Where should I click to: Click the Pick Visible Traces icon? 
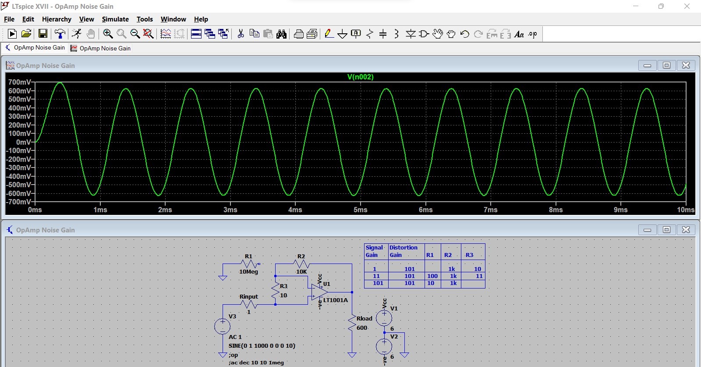click(166, 34)
